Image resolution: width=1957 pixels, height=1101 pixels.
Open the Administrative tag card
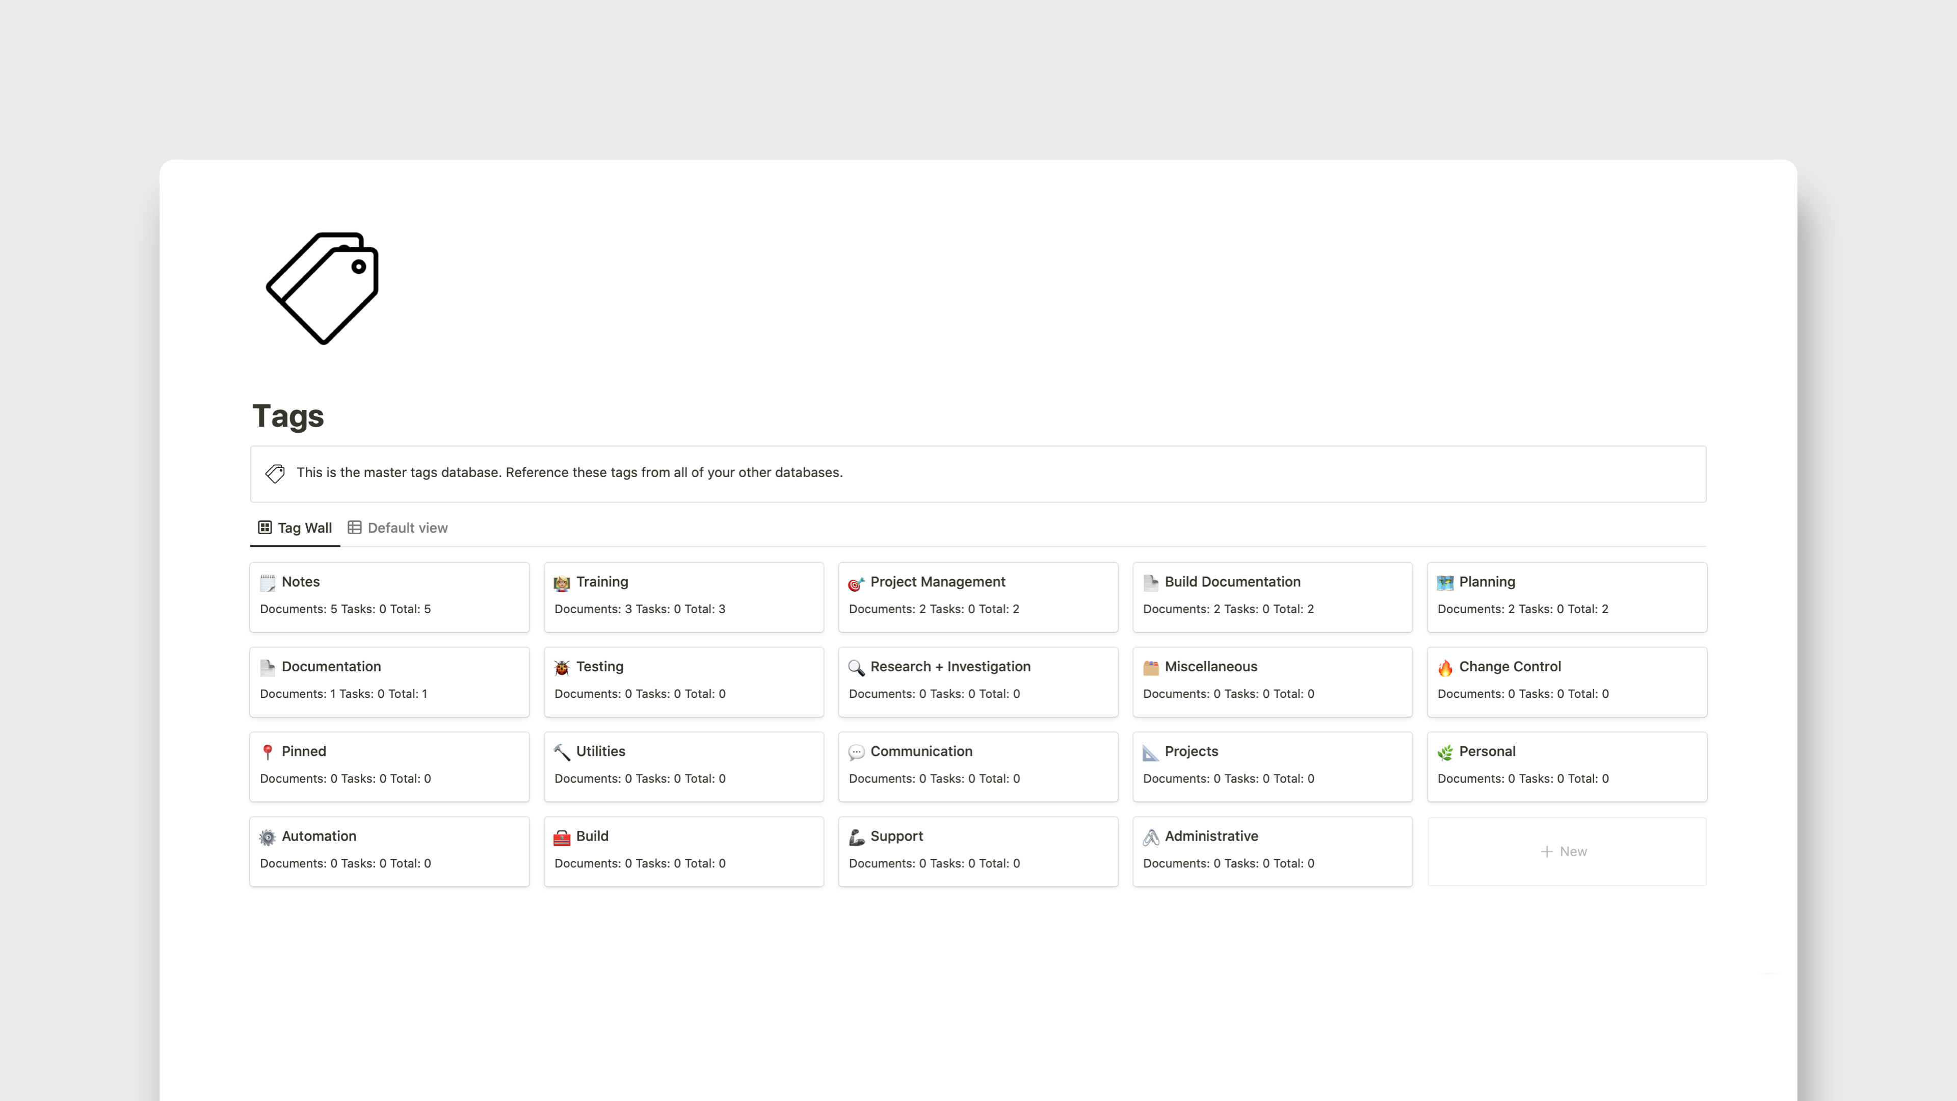pos(1272,850)
